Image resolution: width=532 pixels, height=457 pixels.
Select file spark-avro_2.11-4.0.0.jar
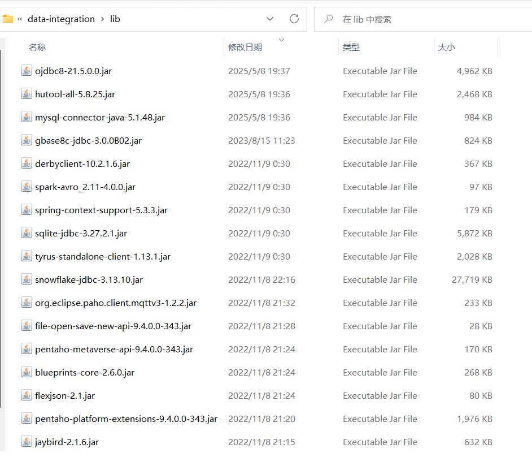point(85,187)
